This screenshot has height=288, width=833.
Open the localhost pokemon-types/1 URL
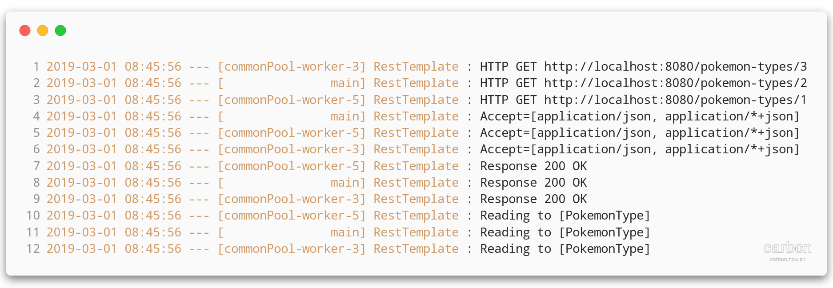click(x=675, y=100)
